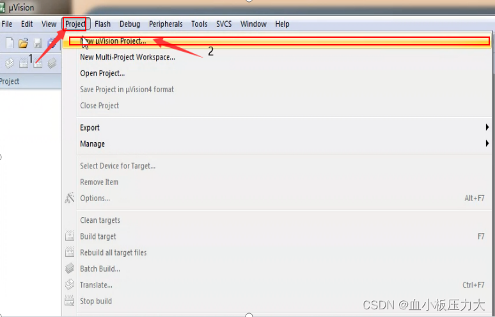Screen dimensions: 495x317
Task: Click the Build toolbar icon
Action: tap(24, 63)
